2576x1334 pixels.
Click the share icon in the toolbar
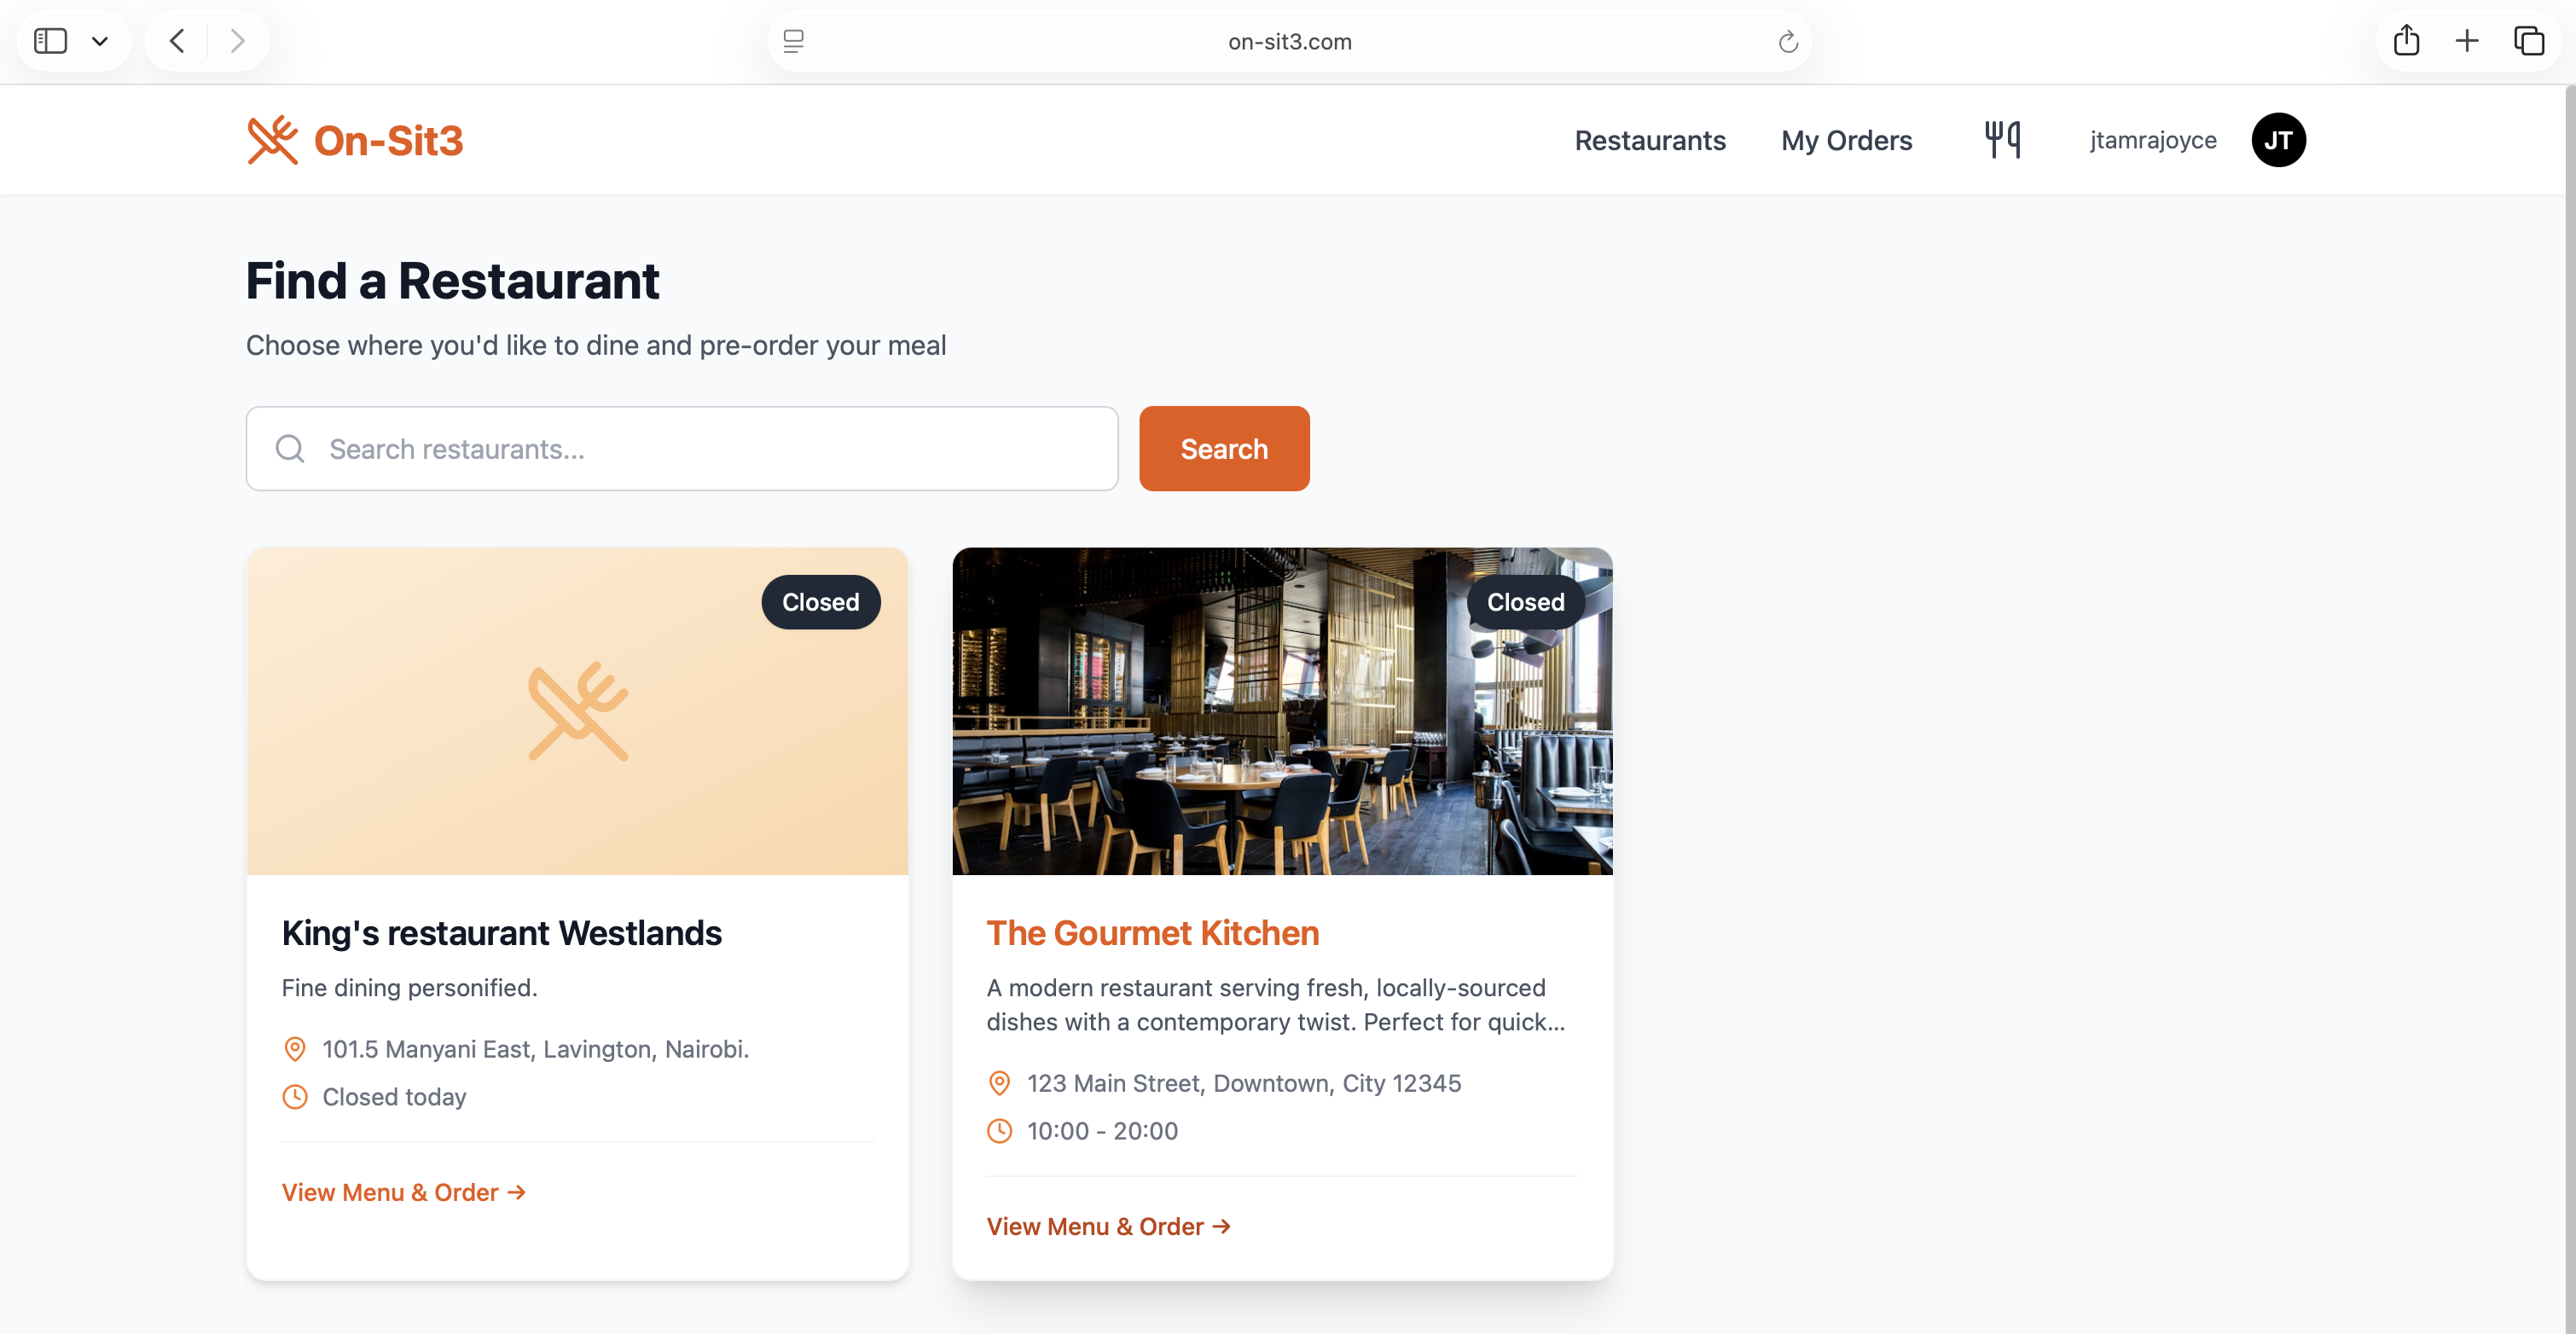pos(2407,40)
